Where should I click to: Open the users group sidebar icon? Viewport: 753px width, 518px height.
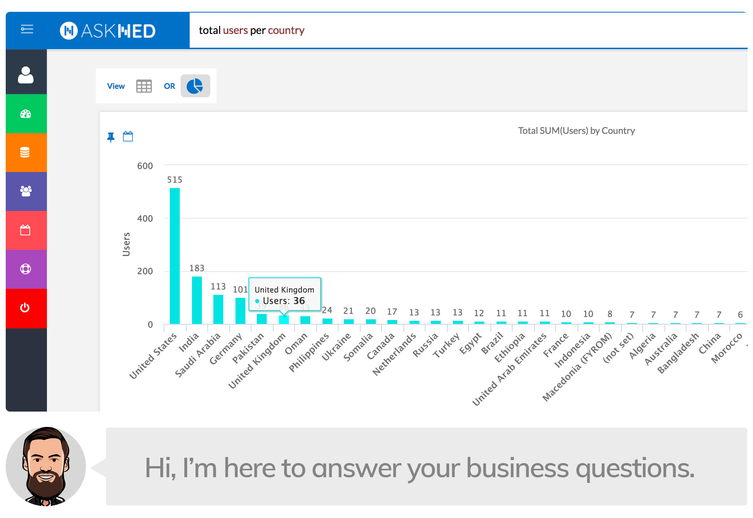pyautogui.click(x=26, y=191)
